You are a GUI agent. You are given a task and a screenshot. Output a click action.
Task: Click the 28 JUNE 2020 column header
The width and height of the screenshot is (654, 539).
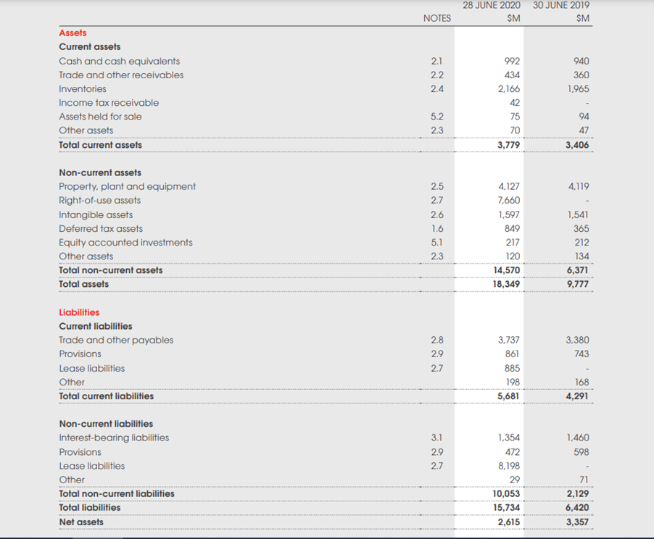point(491,6)
